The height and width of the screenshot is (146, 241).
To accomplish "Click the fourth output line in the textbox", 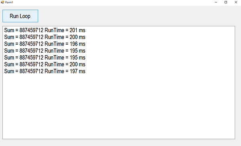I will click(45, 51).
